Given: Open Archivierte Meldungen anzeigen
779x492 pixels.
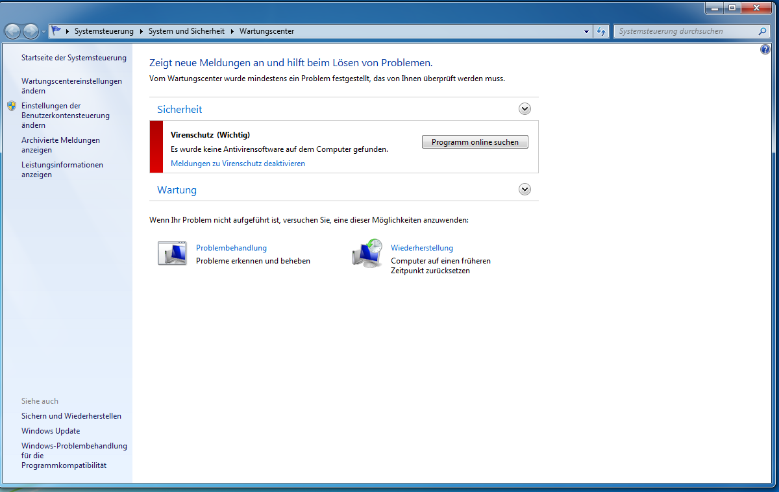Looking at the screenshot, I should pos(60,145).
